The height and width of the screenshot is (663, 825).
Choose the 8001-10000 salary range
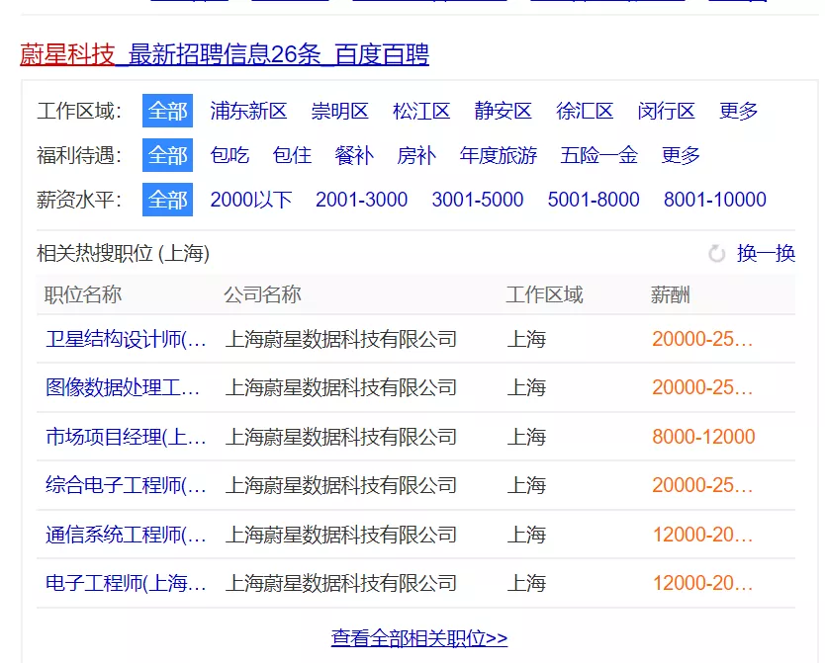(x=714, y=200)
